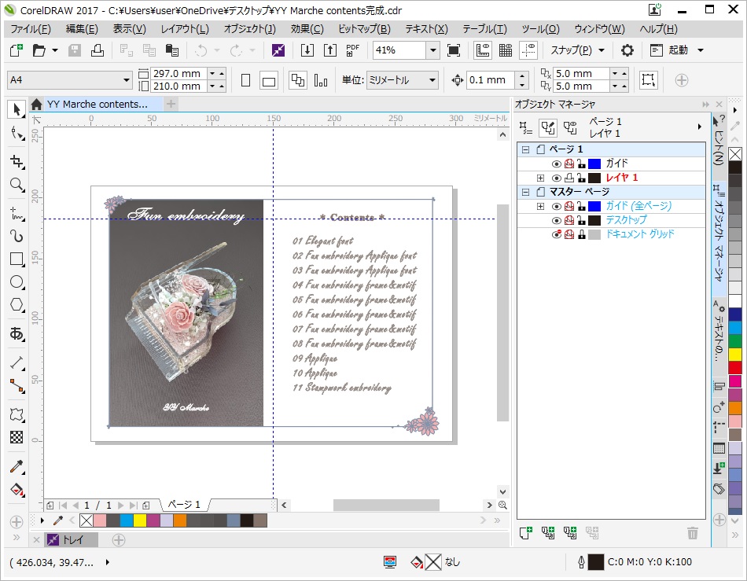
Task: Click the Publish to PDF icon
Action: click(352, 50)
